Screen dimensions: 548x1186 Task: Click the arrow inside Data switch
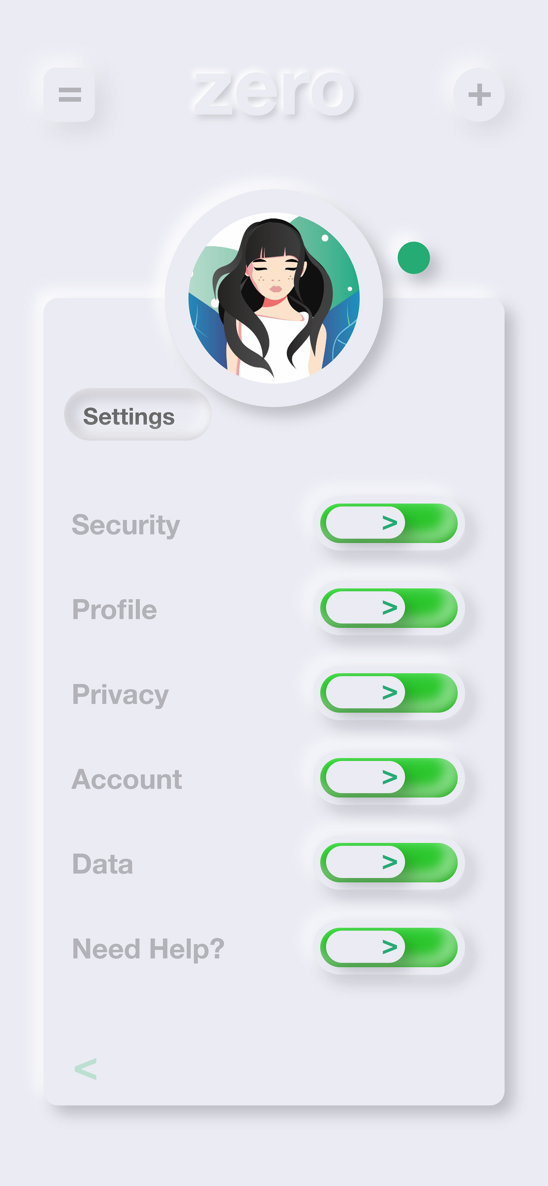tap(390, 862)
